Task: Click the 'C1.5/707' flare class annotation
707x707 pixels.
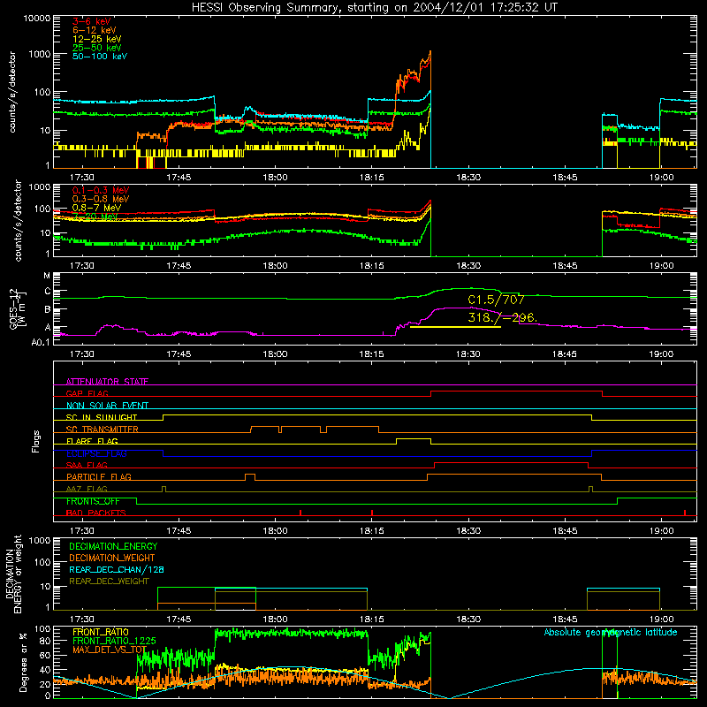Action: tap(496, 300)
